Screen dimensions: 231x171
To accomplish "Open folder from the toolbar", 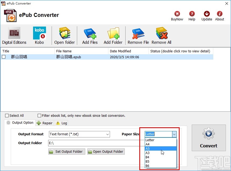I will pos(65,35).
